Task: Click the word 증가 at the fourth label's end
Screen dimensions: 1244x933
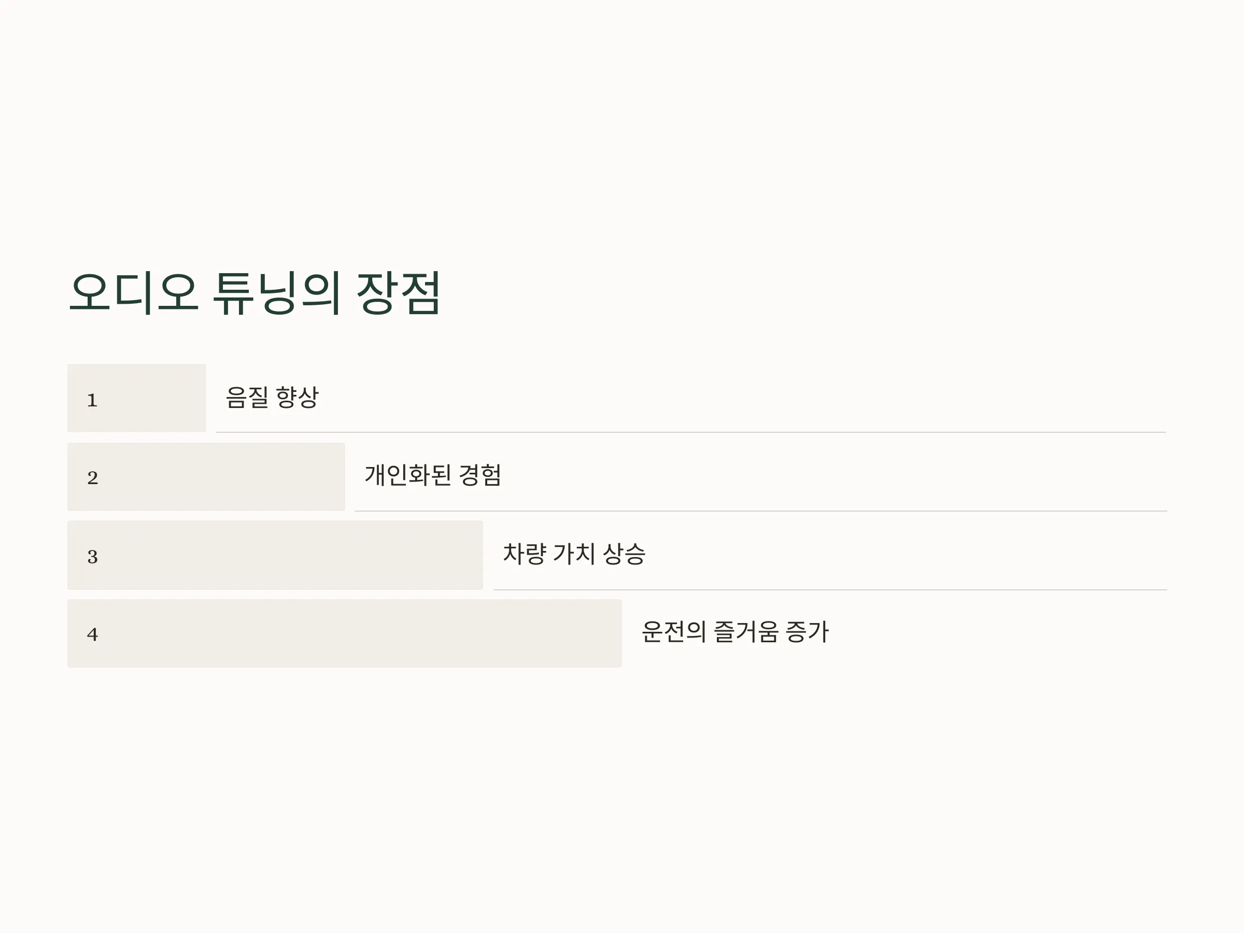Action: (807, 631)
